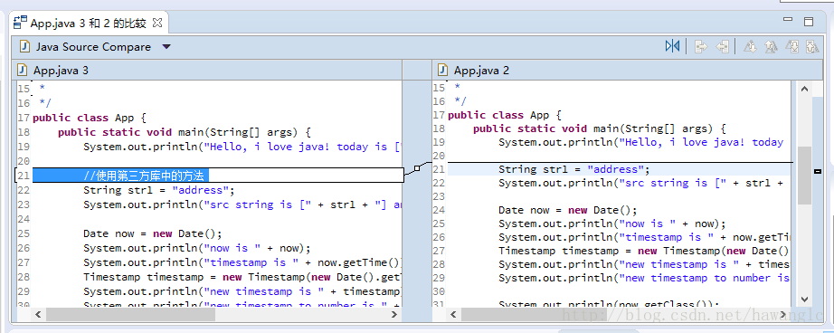The image size is (834, 333).
Task: Click the right pane vertical scroll up arrow
Action: pyautogui.click(x=804, y=90)
